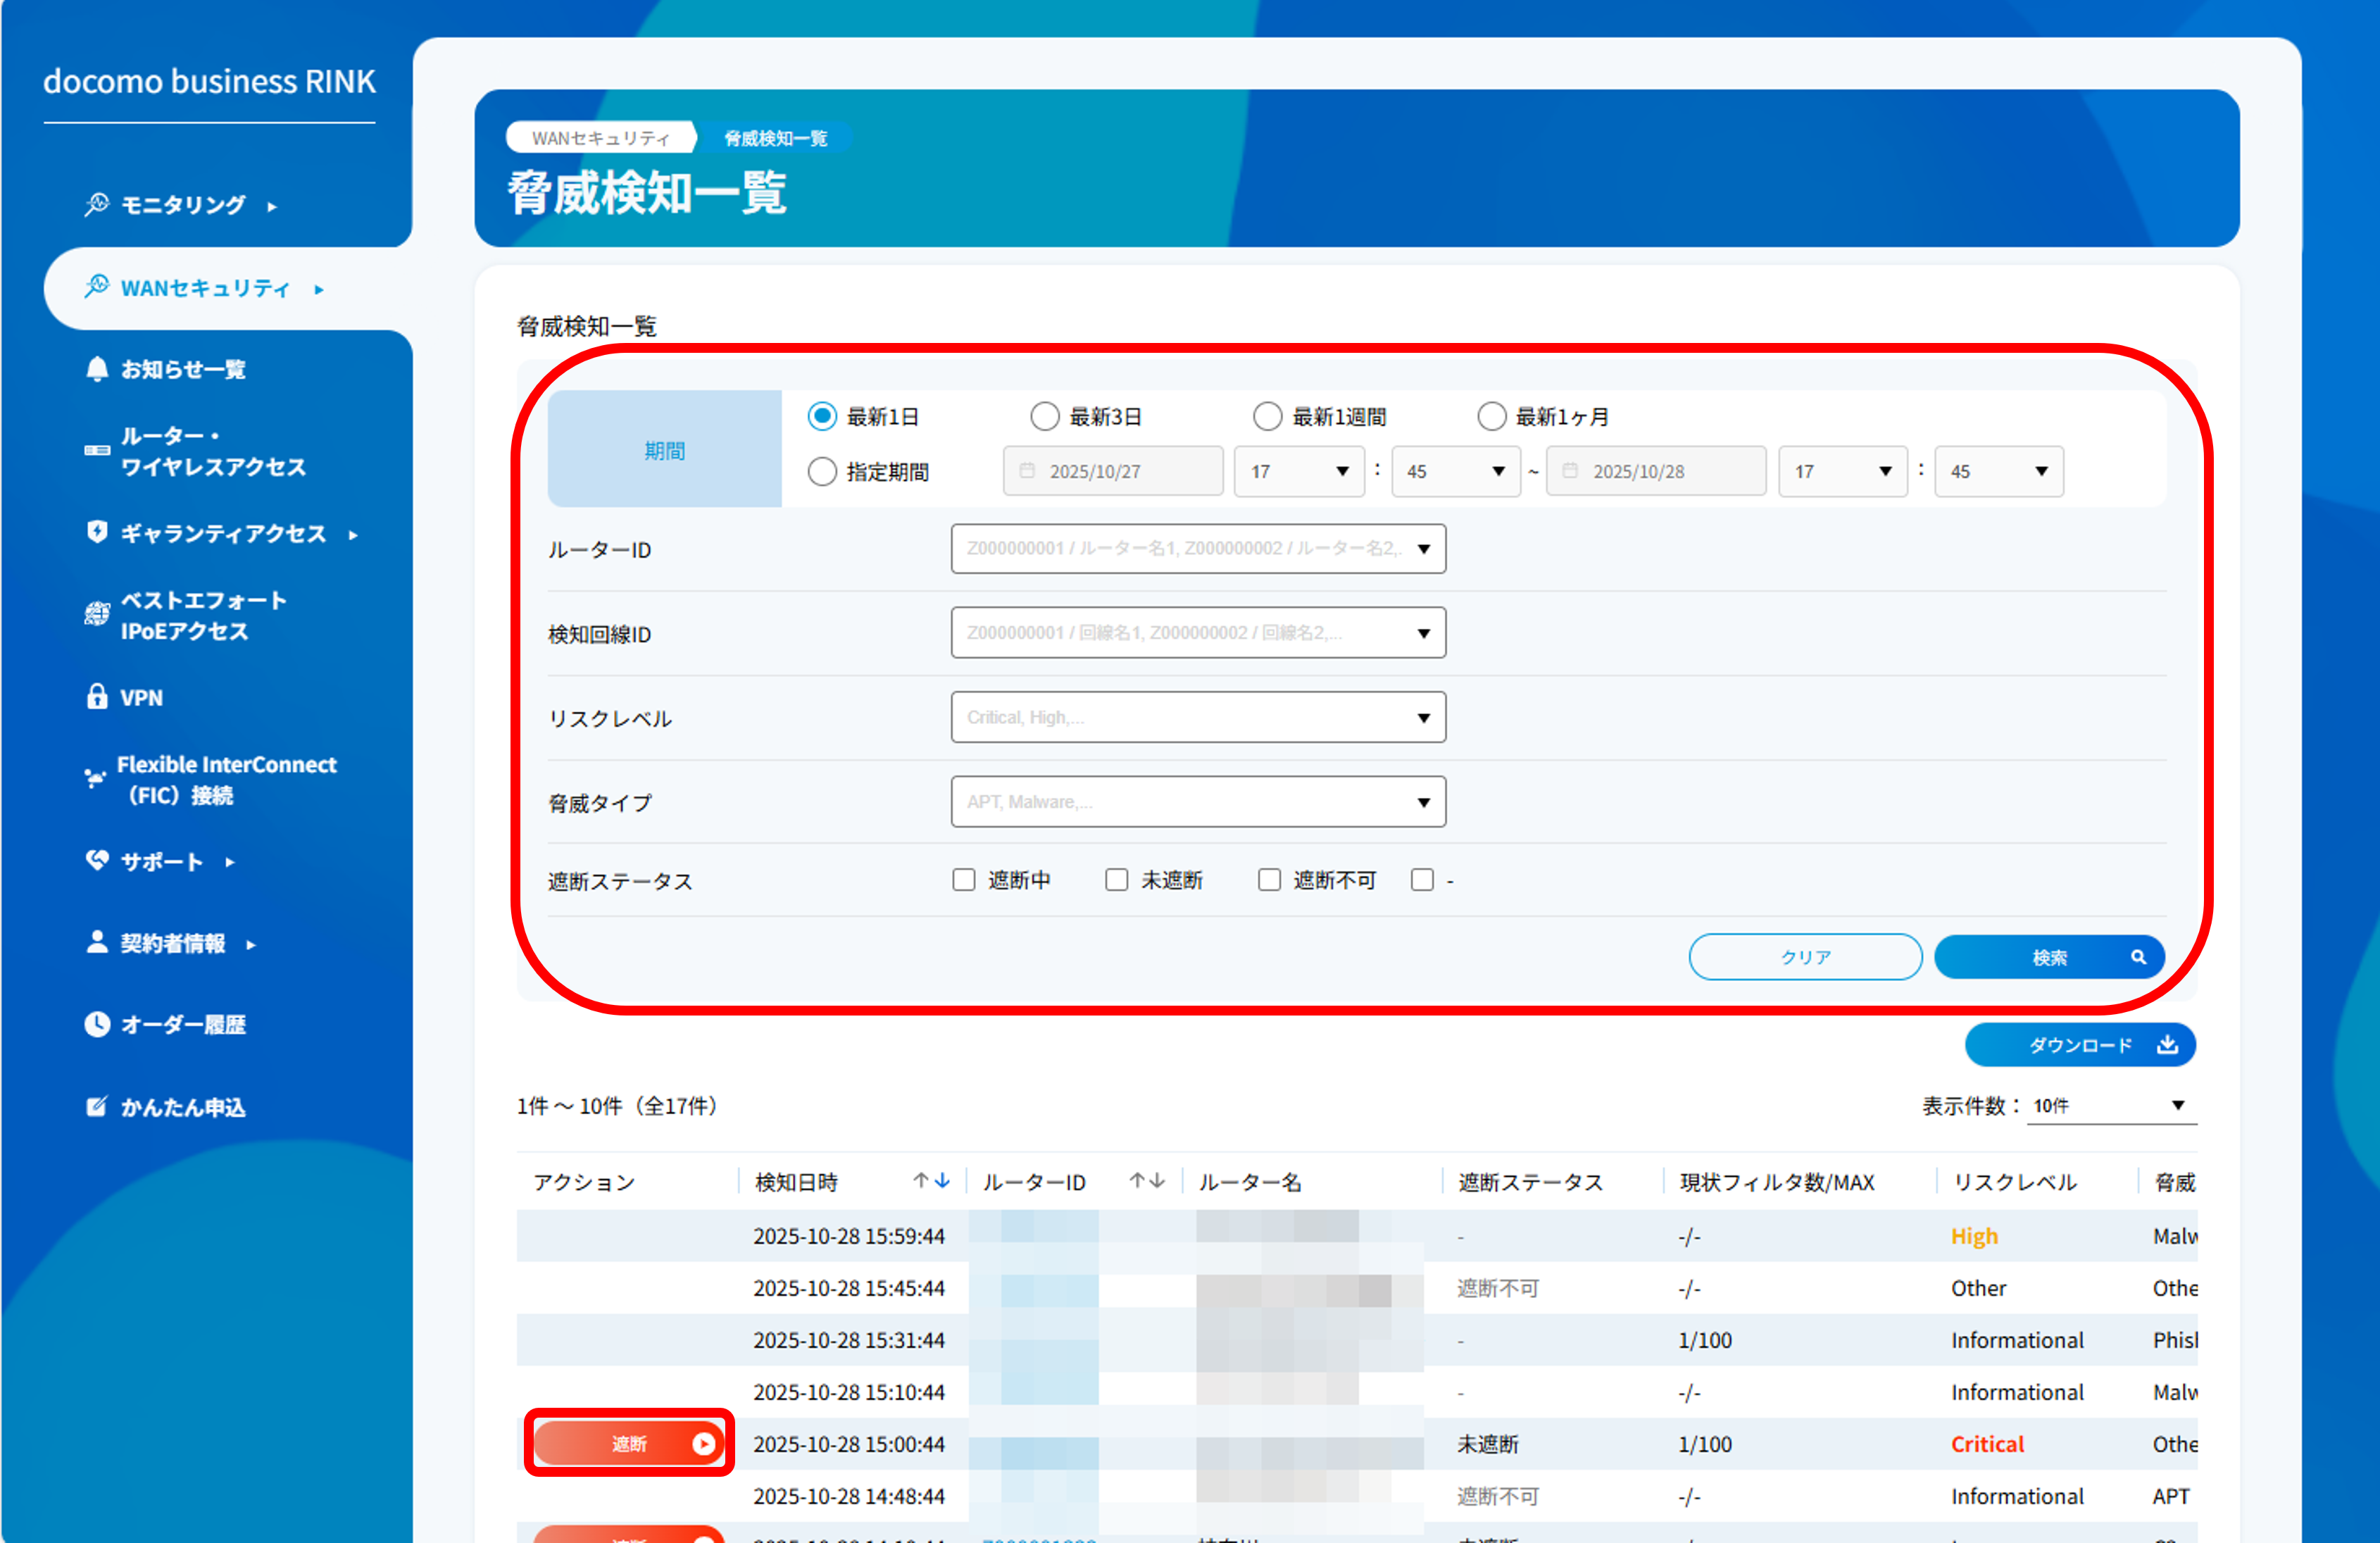Click the start date field 2025/10/27

click(1112, 471)
